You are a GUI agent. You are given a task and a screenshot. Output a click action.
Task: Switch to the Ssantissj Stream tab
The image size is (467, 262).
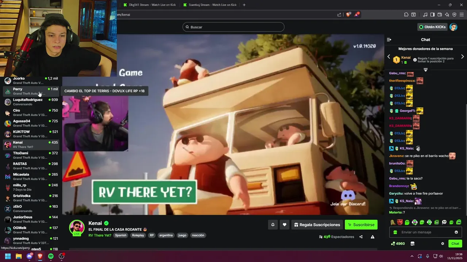tap(210, 5)
